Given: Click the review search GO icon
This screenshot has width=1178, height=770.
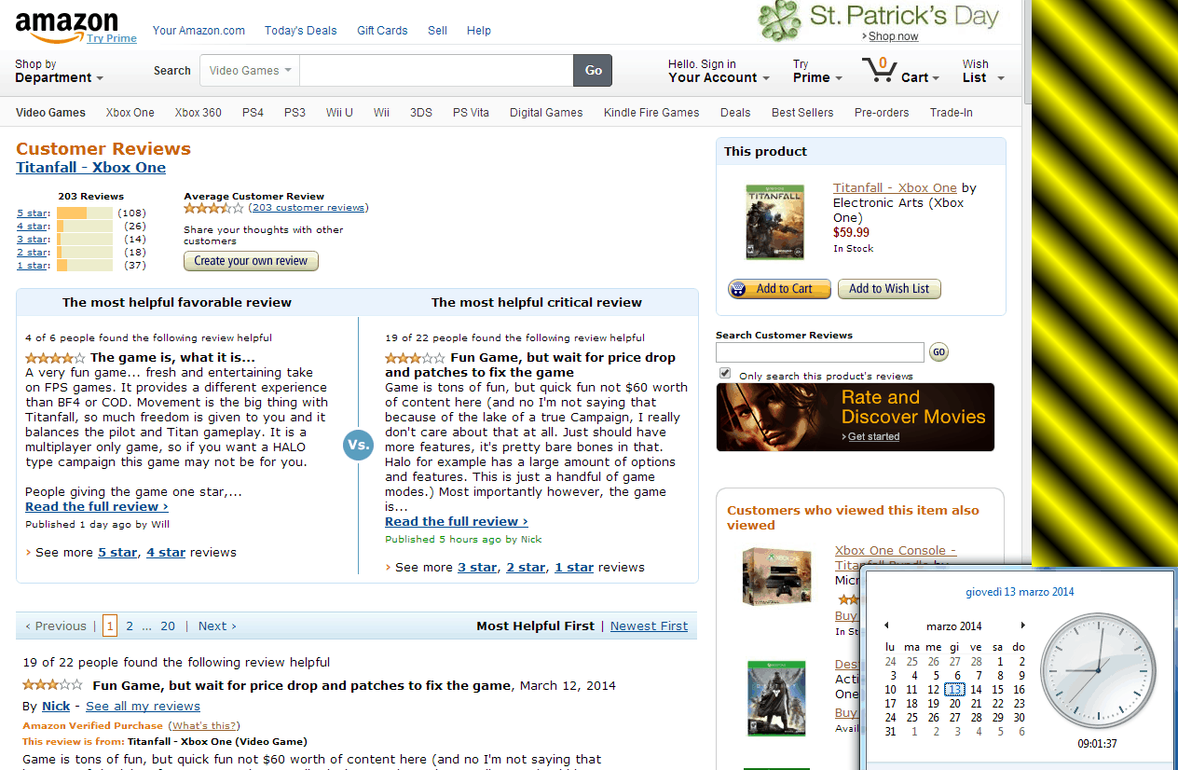Looking at the screenshot, I should point(938,352).
